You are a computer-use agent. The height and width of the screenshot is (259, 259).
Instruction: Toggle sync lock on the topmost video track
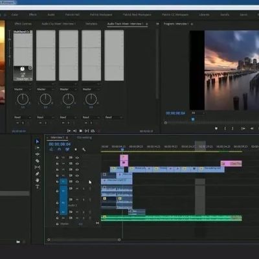tap(71, 157)
